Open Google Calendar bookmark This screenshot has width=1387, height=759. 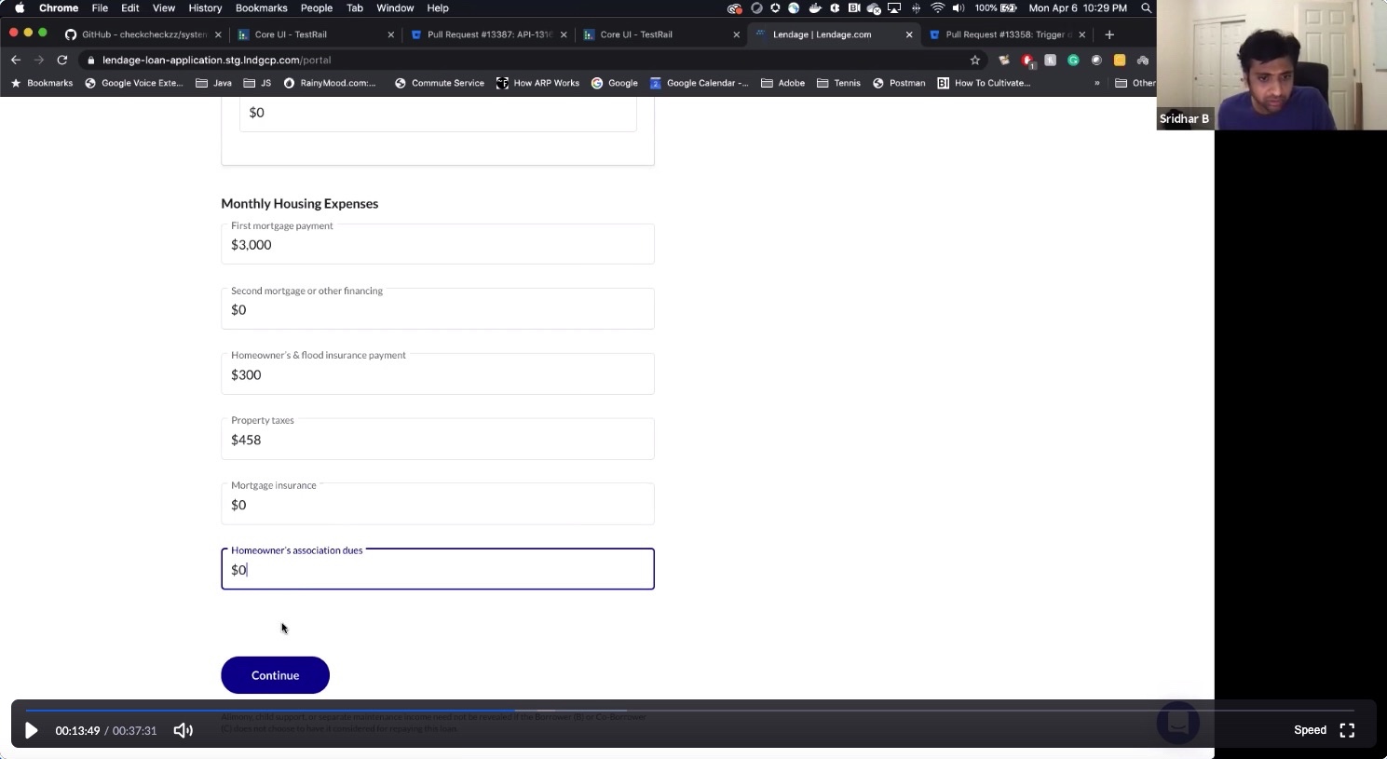(699, 83)
